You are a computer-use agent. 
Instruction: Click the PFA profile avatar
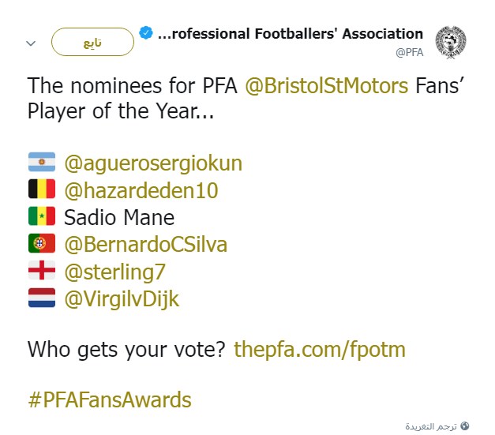click(451, 41)
